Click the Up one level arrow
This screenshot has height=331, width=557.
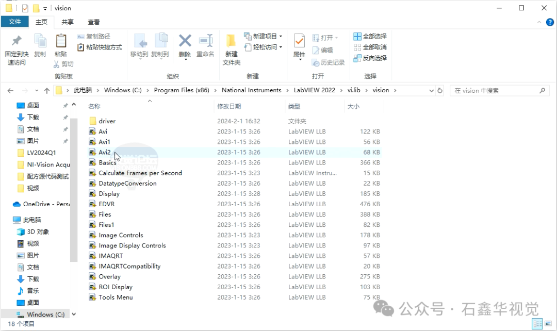point(47,91)
